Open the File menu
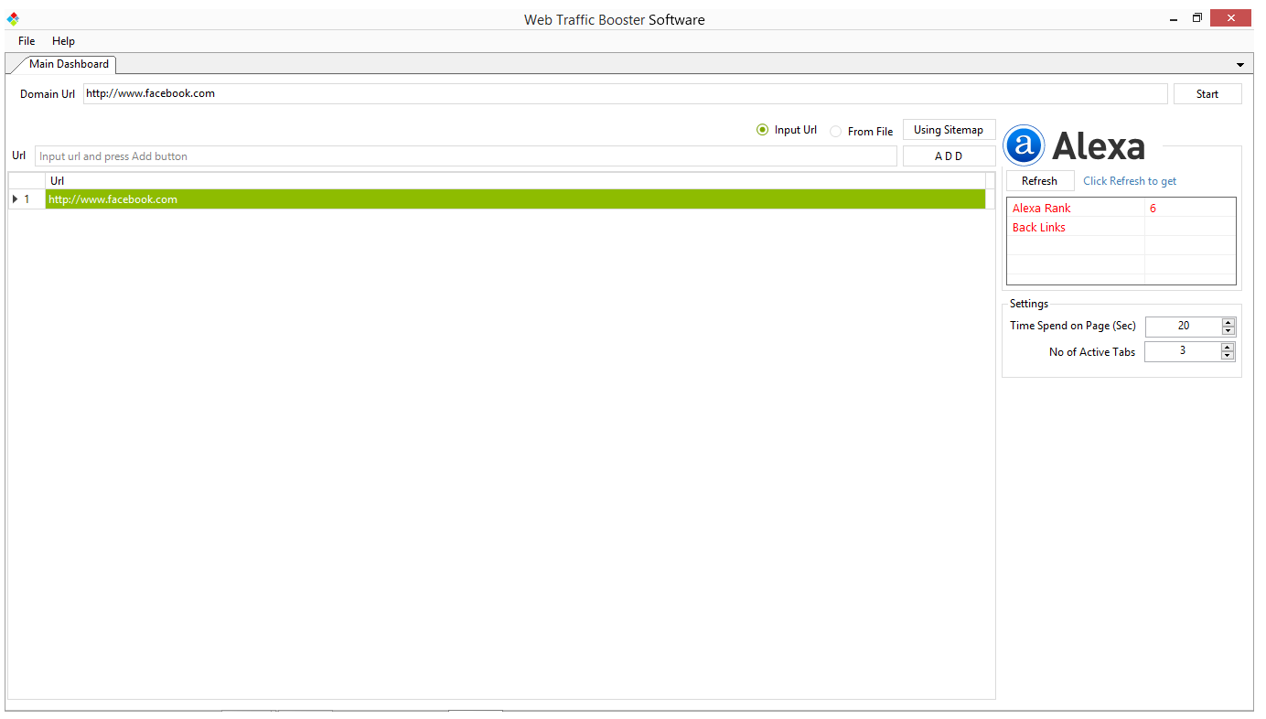This screenshot has width=1266, height=719. click(27, 41)
